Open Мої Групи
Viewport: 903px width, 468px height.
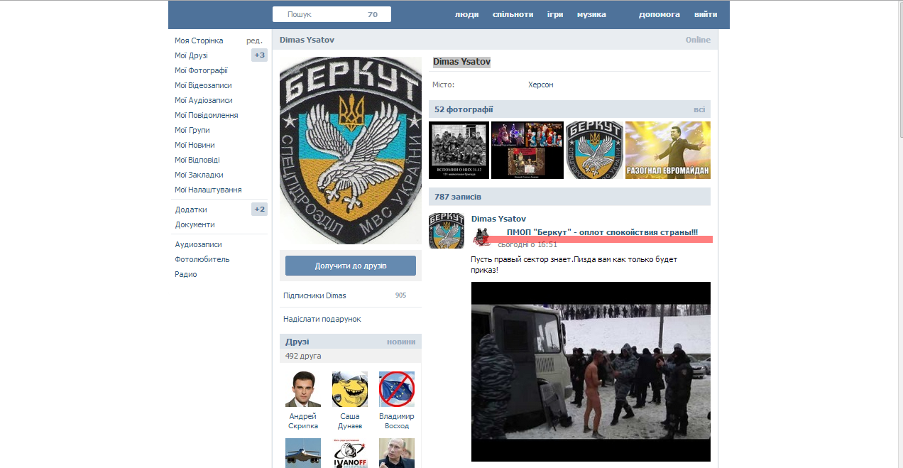coord(192,130)
